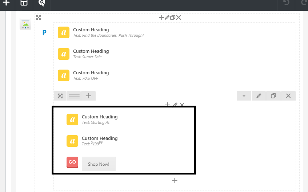Edit top column with pencil icon
308x192 pixels.
167,17
